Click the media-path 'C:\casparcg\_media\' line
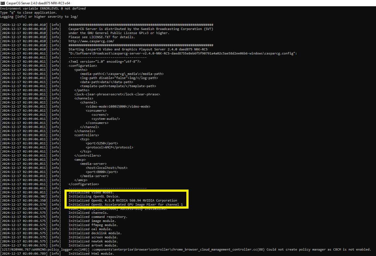This screenshot has width=376, height=256. coord(122,74)
